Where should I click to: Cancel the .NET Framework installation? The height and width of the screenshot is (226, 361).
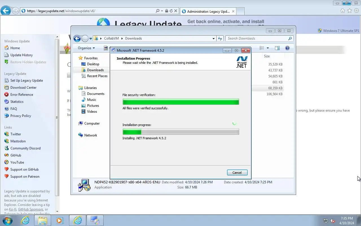pyautogui.click(x=237, y=173)
